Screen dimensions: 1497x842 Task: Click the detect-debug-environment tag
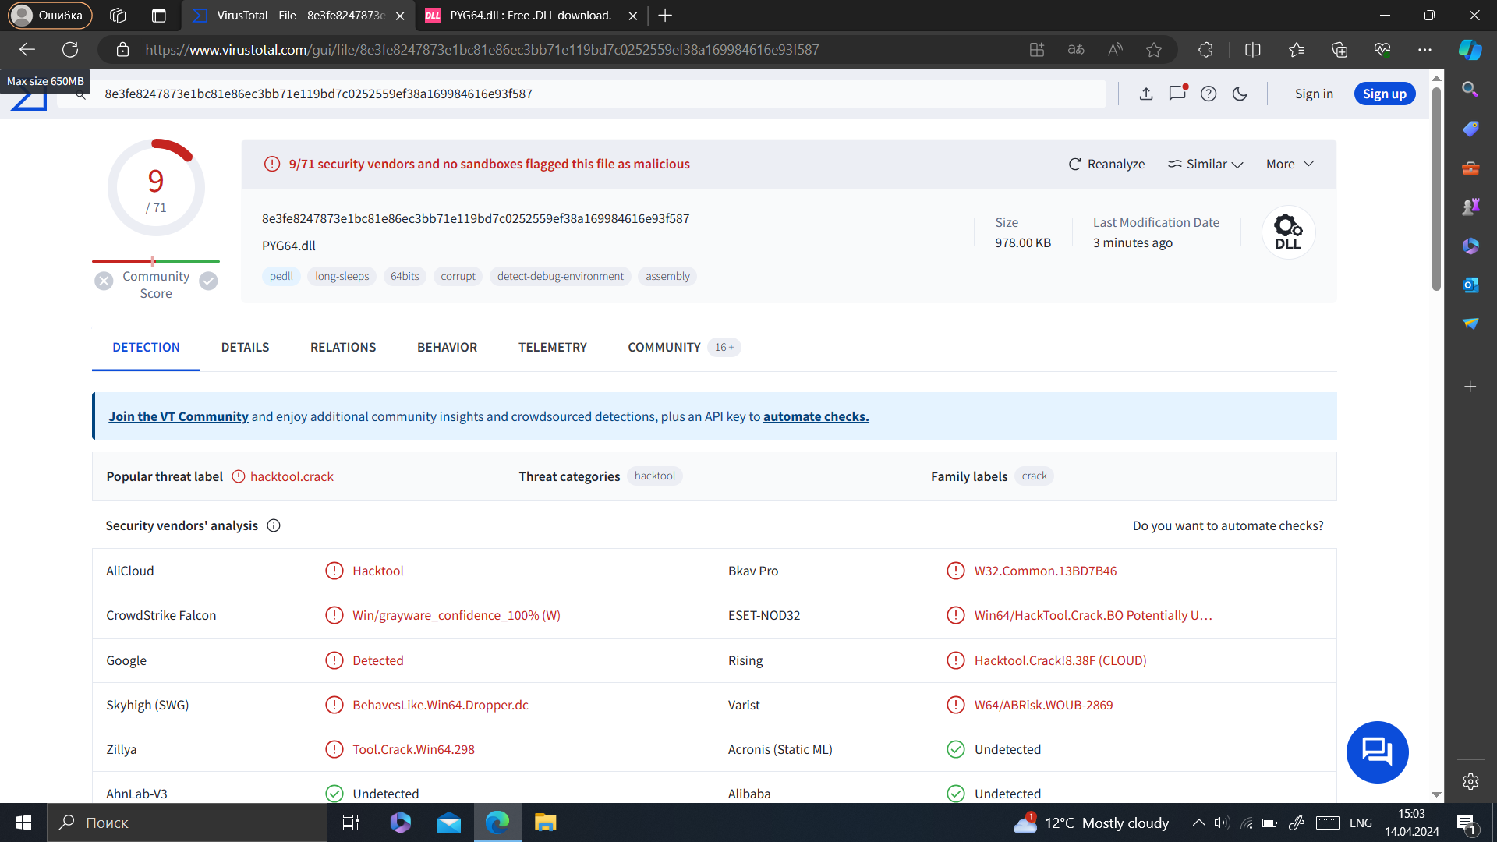click(x=561, y=276)
